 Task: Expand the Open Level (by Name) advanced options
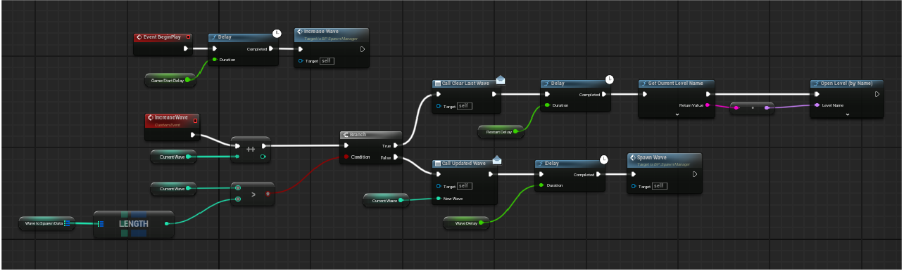click(x=848, y=114)
